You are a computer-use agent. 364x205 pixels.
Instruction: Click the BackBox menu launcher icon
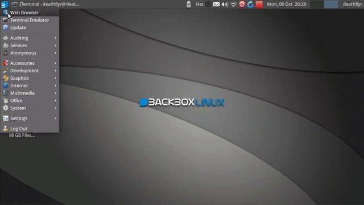coord(4,4)
